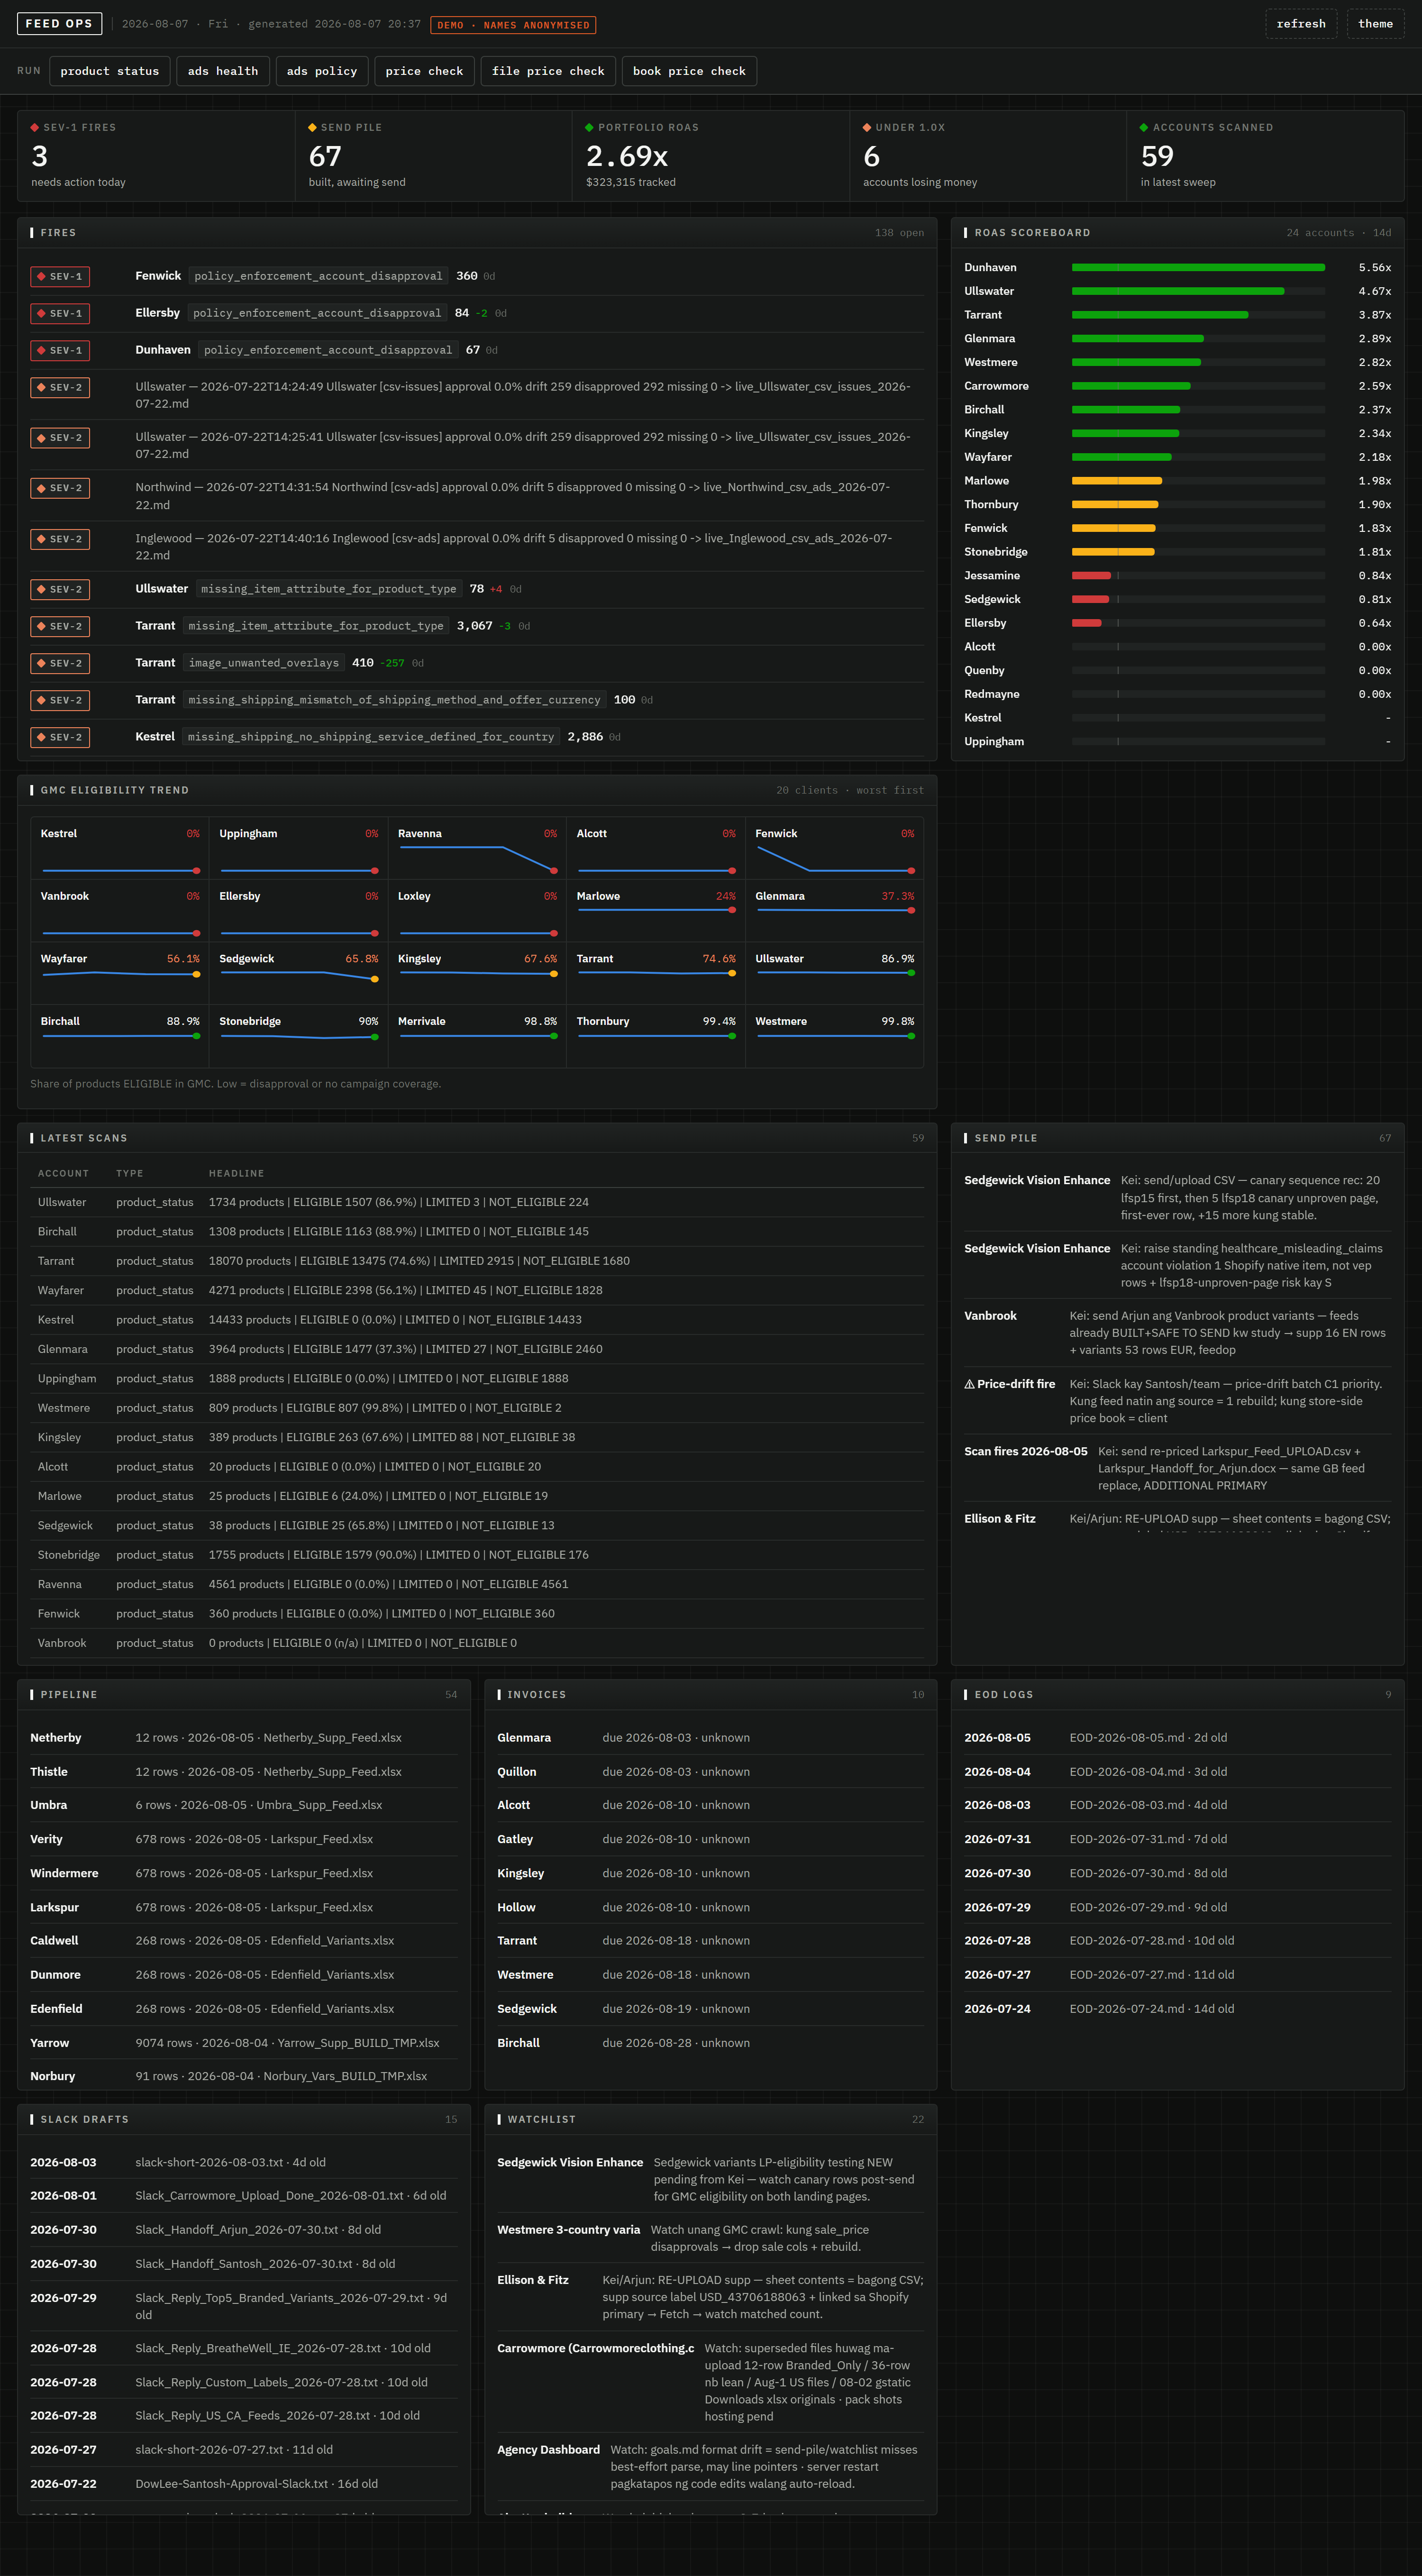Click the SEV-1 badge on the Fenwick fire

tap(60, 276)
